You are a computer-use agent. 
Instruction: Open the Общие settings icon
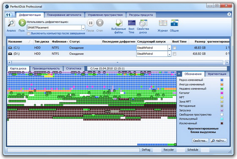click(174, 23)
